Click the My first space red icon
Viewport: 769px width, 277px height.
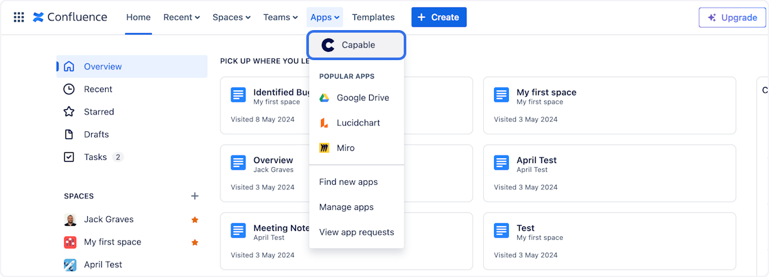[x=70, y=242]
